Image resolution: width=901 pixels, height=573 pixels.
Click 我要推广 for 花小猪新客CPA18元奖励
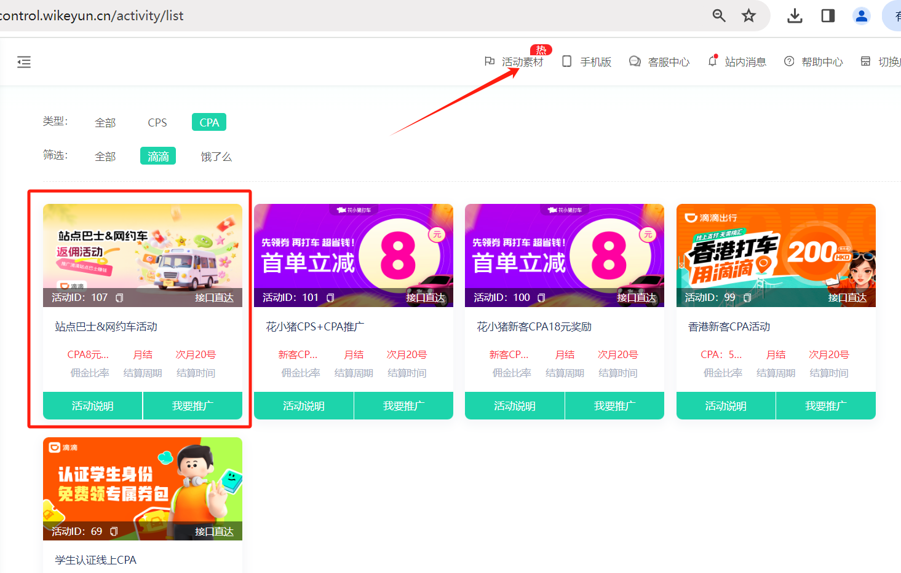[615, 406]
